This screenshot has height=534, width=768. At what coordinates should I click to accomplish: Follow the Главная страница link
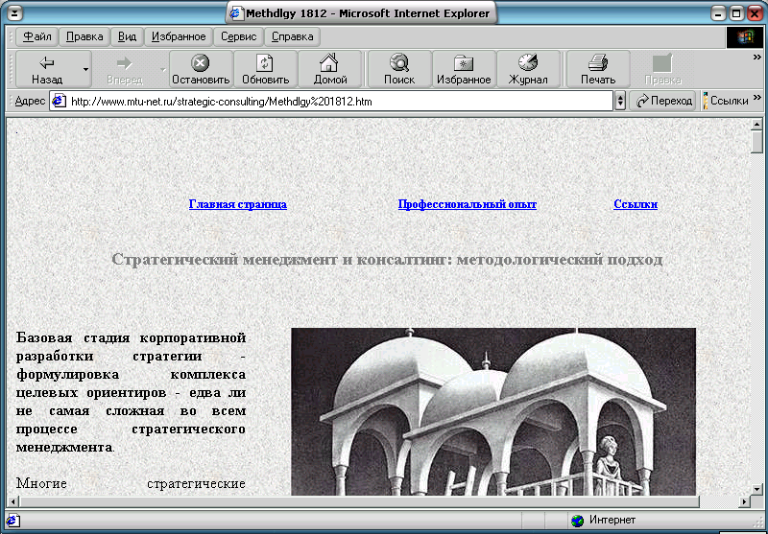coord(237,204)
